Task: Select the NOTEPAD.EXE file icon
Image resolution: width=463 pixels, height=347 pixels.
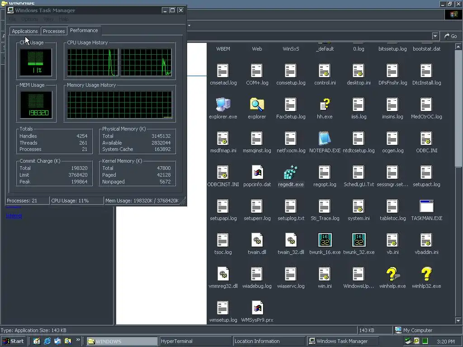Action: 325,138
